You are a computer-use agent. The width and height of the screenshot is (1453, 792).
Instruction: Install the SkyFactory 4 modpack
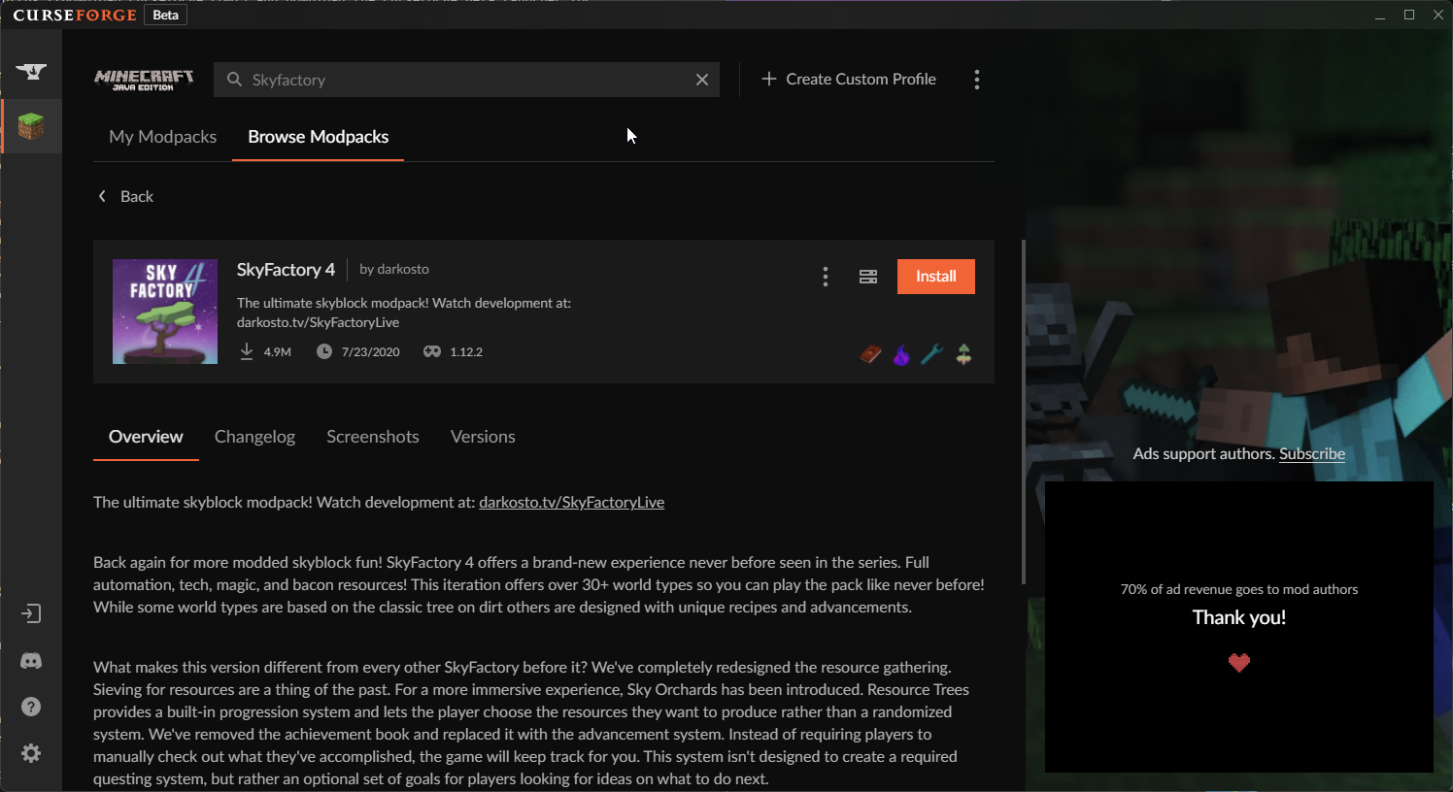point(936,277)
